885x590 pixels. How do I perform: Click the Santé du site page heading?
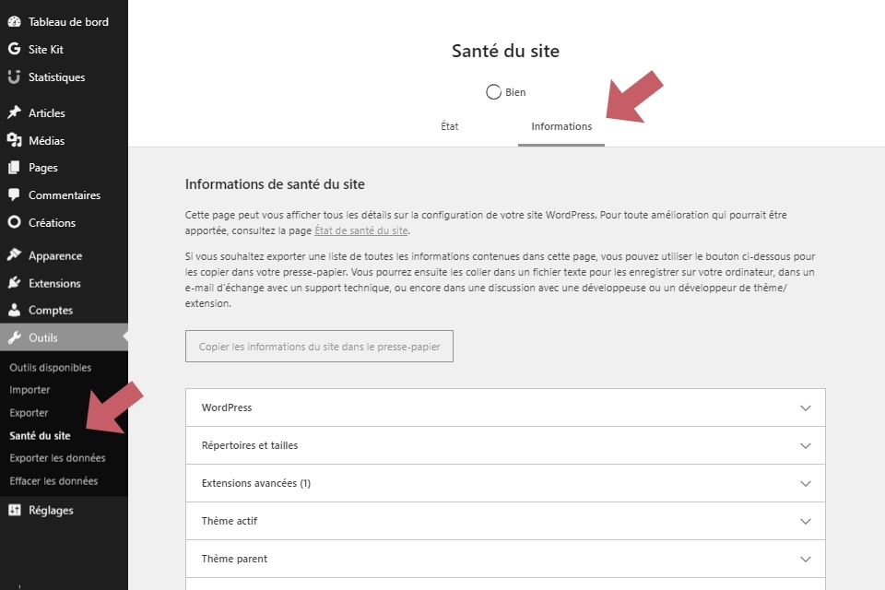tap(505, 51)
